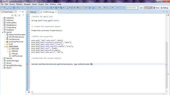The image size is (170, 95).
Task: Click the editor vertical scrollbar thumb
Action: point(167,65)
